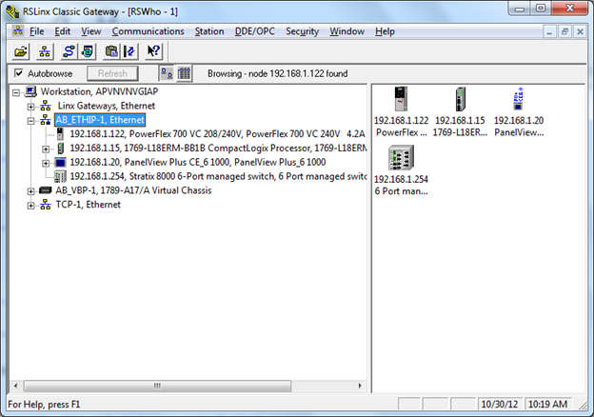This screenshot has height=417, width=594.
Task: Open the Help menu
Action: (385, 31)
